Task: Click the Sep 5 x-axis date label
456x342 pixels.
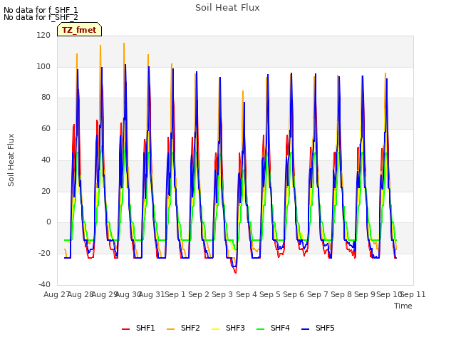Action: click(x=270, y=294)
